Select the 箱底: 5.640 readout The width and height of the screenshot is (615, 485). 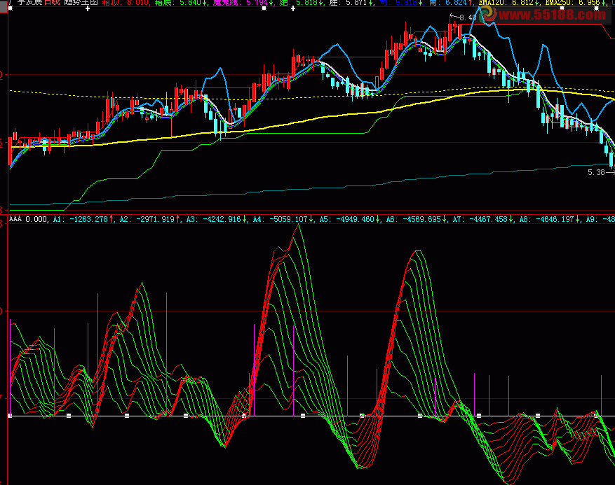click(x=180, y=3)
